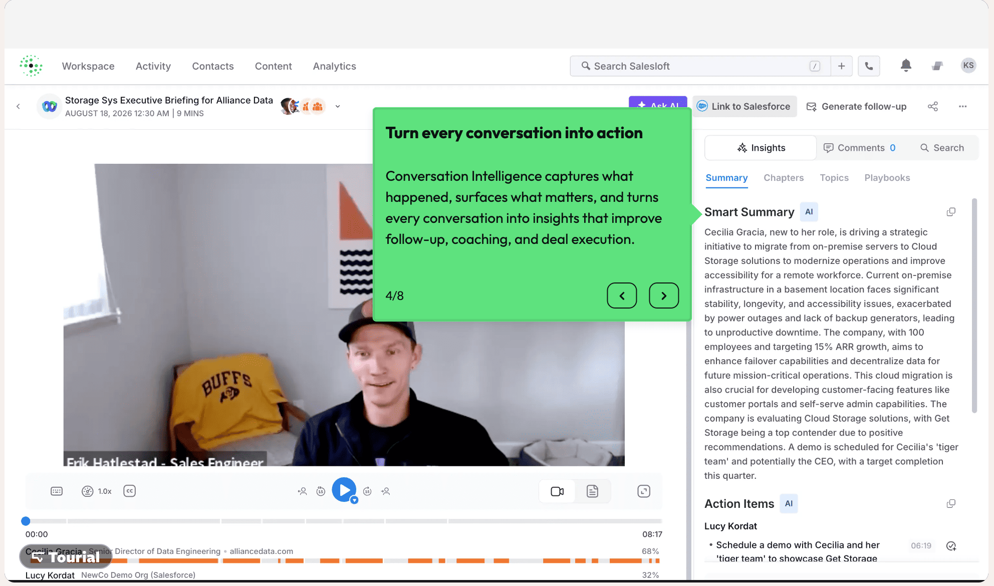
Task: Click the alliancedata.com domain text
Action: tap(262, 551)
